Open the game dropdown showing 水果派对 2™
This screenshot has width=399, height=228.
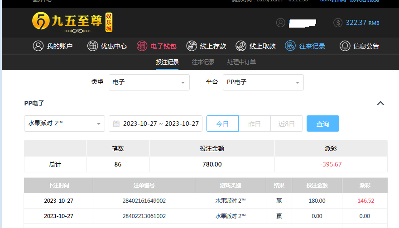click(64, 123)
